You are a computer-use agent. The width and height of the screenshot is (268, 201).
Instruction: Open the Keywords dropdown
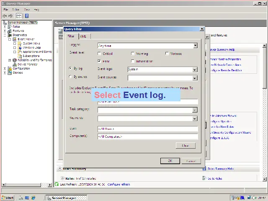(194, 119)
